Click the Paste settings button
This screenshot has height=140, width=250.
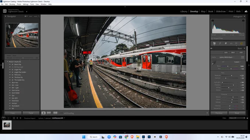click(x=31, y=113)
